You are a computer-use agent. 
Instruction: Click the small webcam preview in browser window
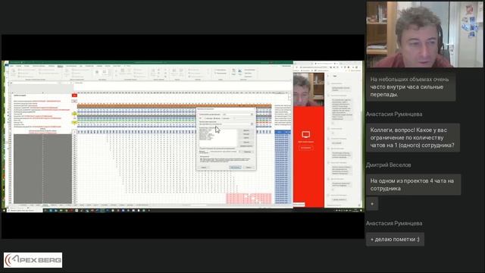pyautogui.click(x=308, y=89)
